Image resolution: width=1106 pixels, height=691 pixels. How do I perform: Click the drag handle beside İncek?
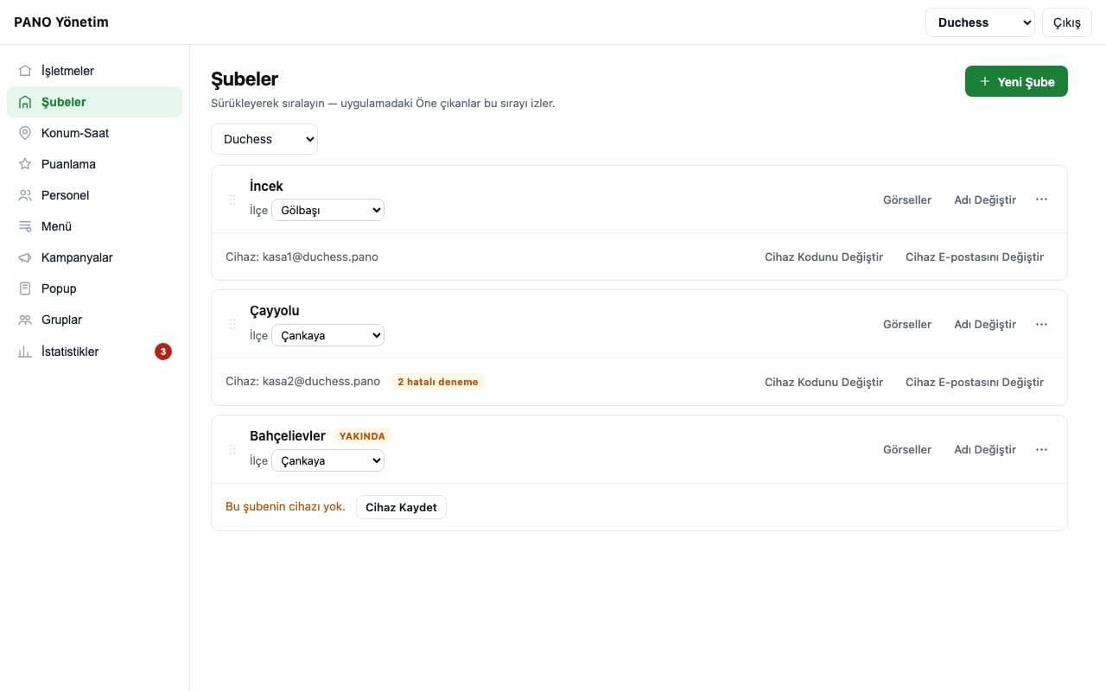point(232,200)
